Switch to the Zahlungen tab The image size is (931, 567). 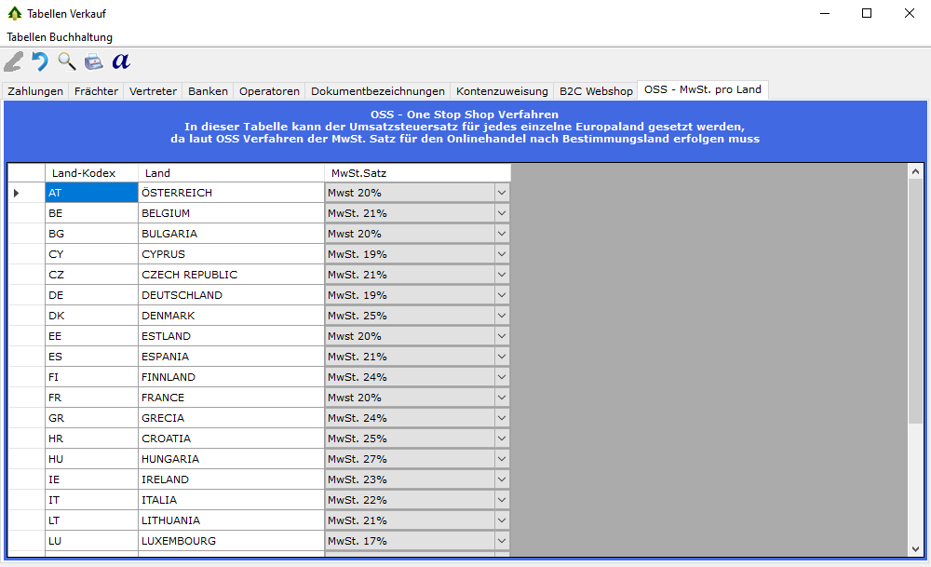pos(35,91)
